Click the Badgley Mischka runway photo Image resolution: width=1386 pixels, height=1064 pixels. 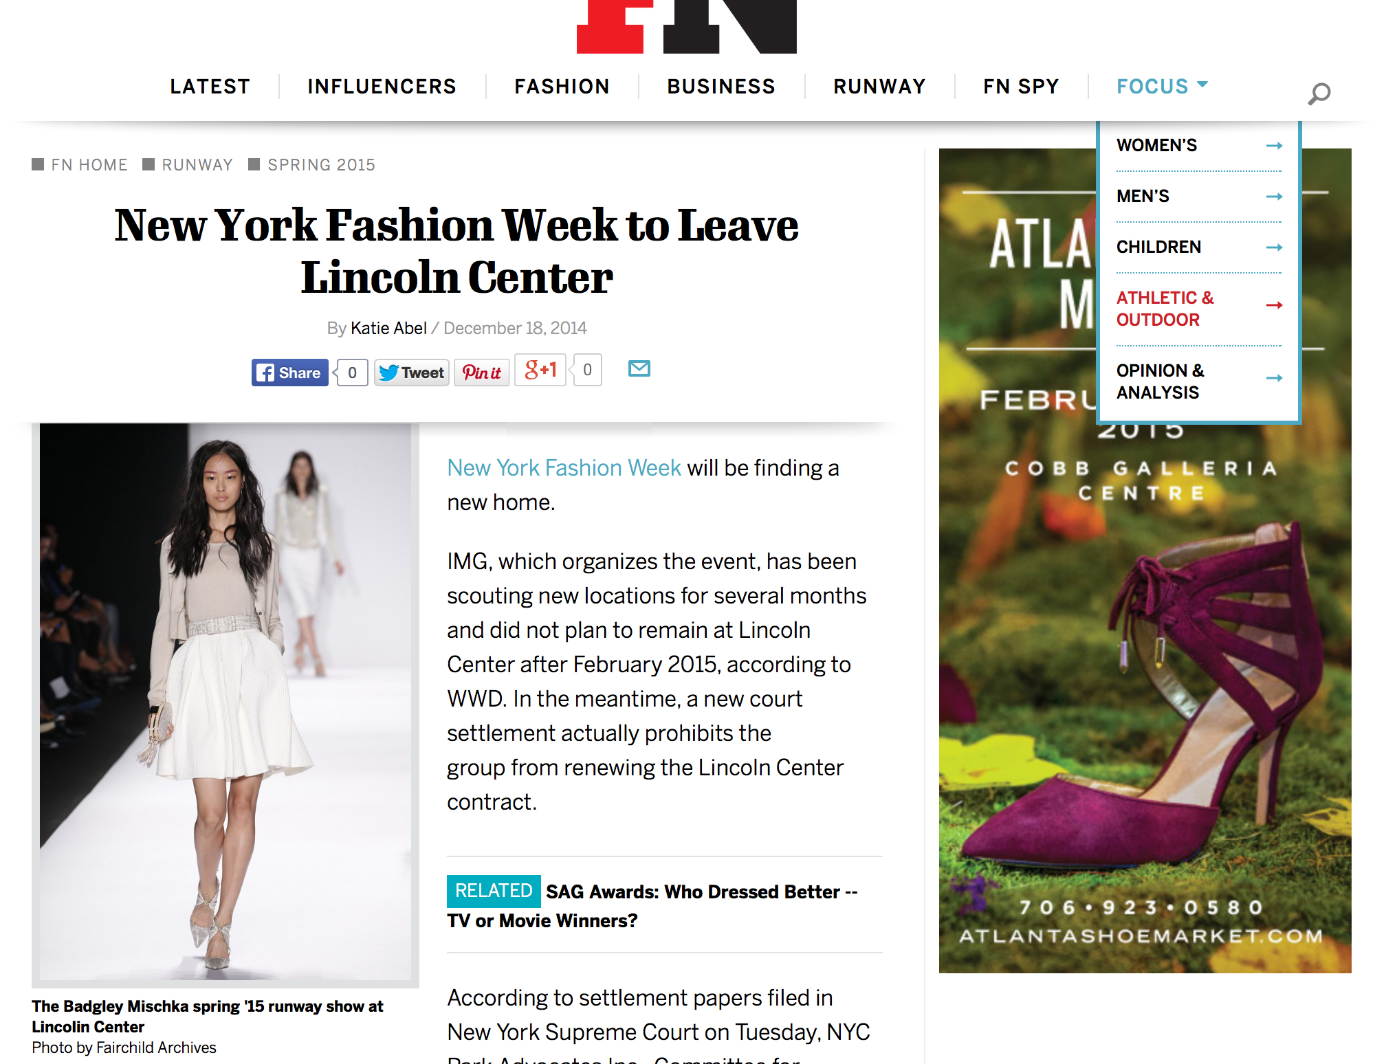[225, 702]
